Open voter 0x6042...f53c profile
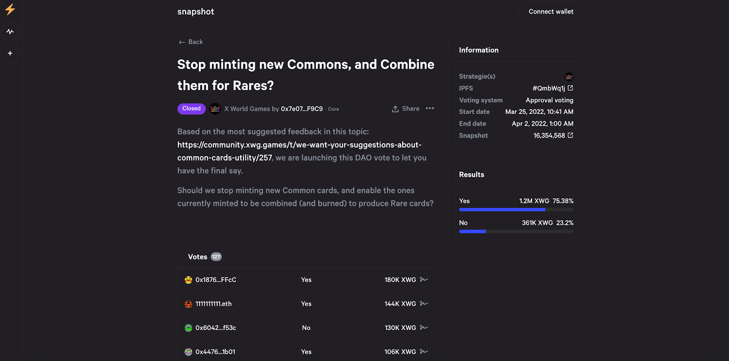 point(216,328)
